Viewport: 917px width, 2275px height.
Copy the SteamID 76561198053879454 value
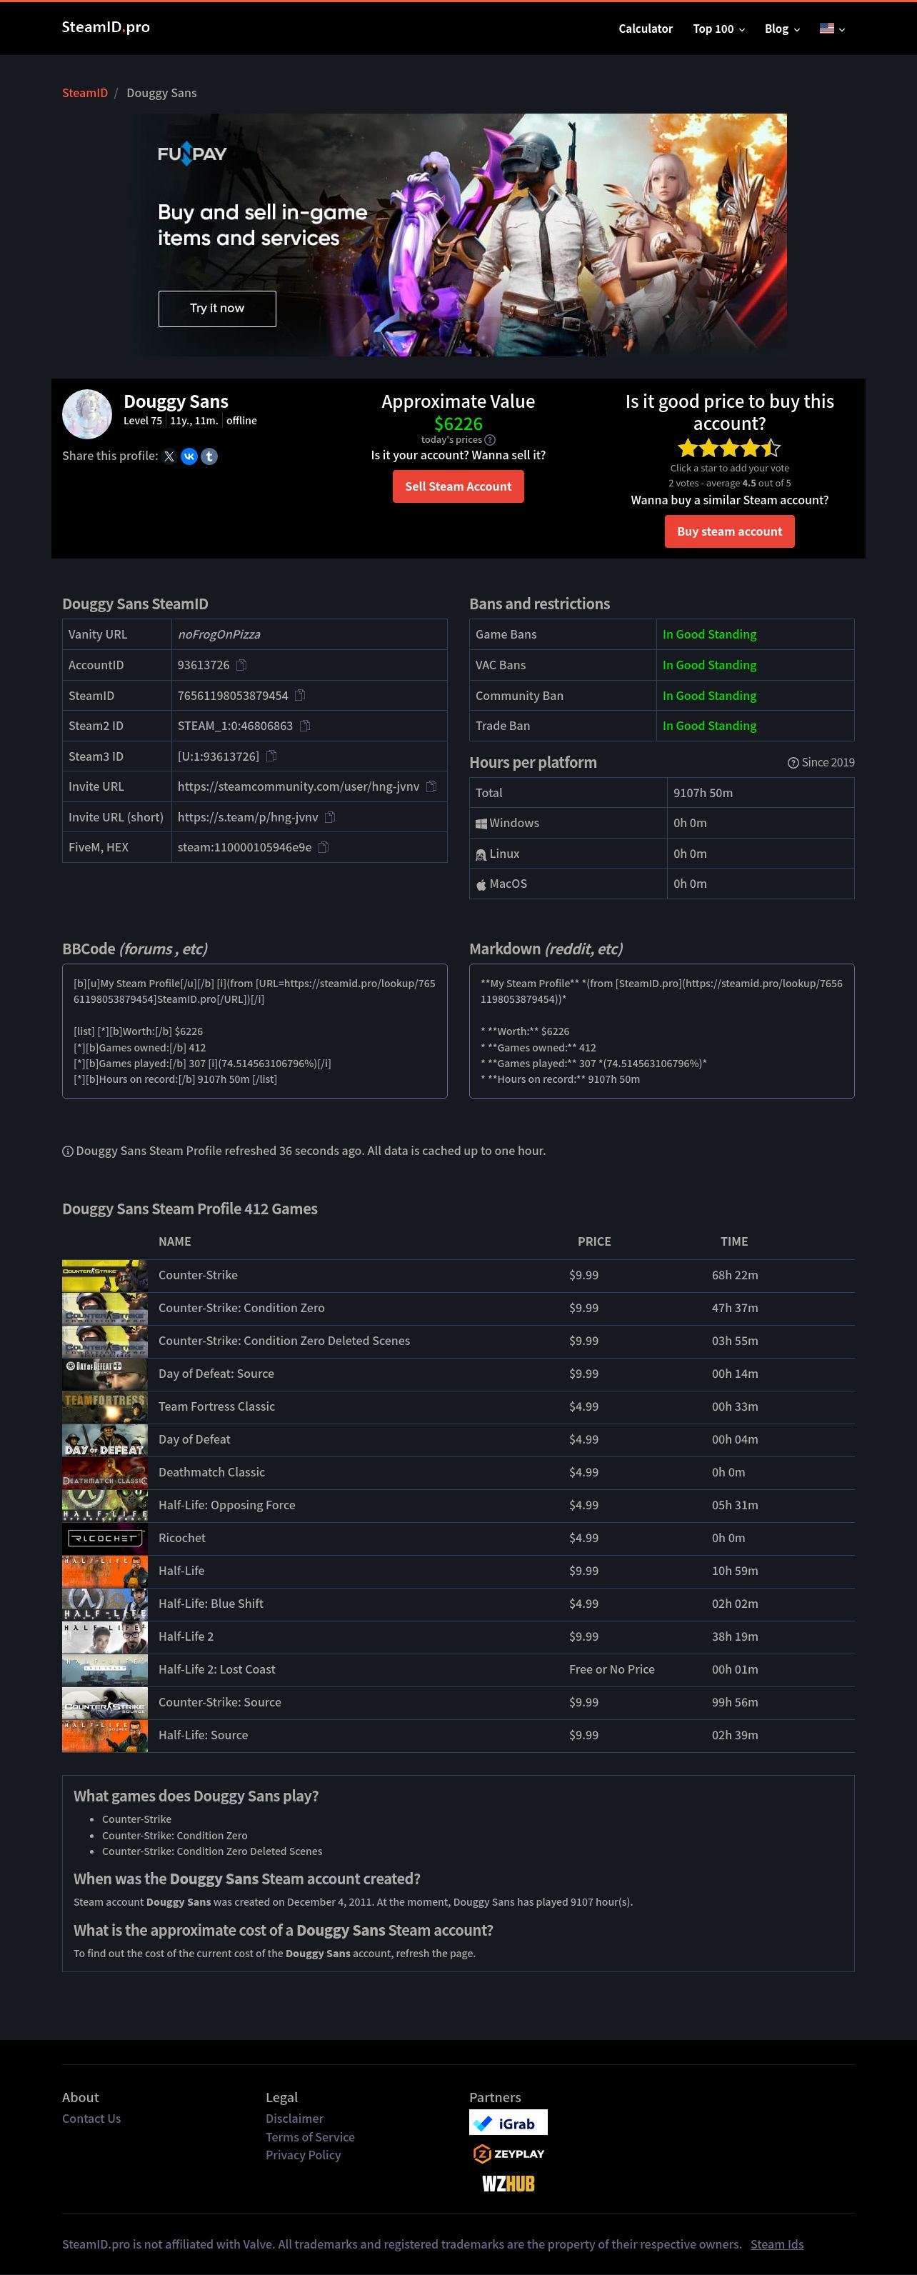tap(301, 695)
